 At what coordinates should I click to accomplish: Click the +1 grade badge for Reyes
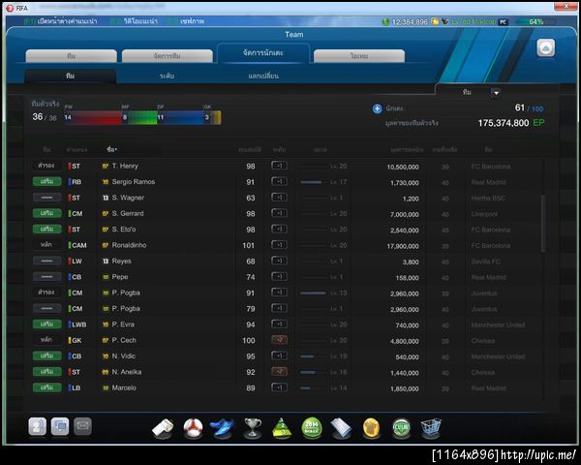[x=280, y=261]
